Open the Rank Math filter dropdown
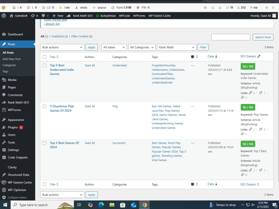This screenshot has width=279, height=209. pos(177,47)
